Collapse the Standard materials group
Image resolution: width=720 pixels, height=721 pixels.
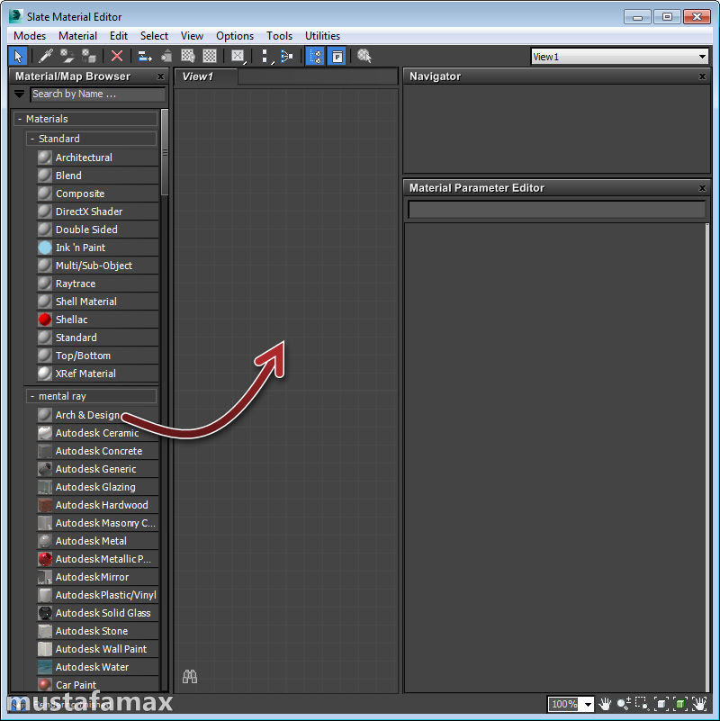(32, 139)
